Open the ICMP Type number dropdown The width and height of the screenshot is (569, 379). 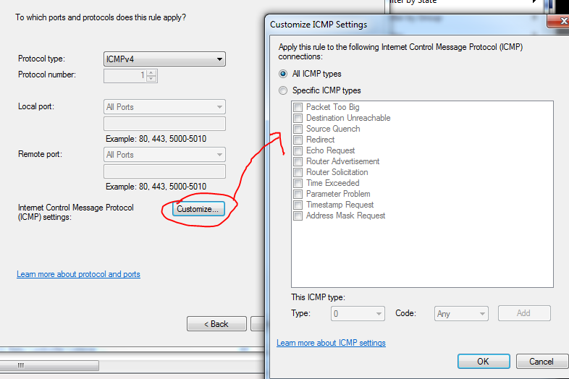point(358,314)
